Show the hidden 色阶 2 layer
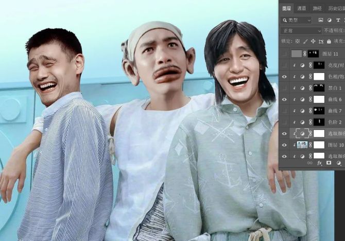Viewport: 345px width, 241px height. 284,122
